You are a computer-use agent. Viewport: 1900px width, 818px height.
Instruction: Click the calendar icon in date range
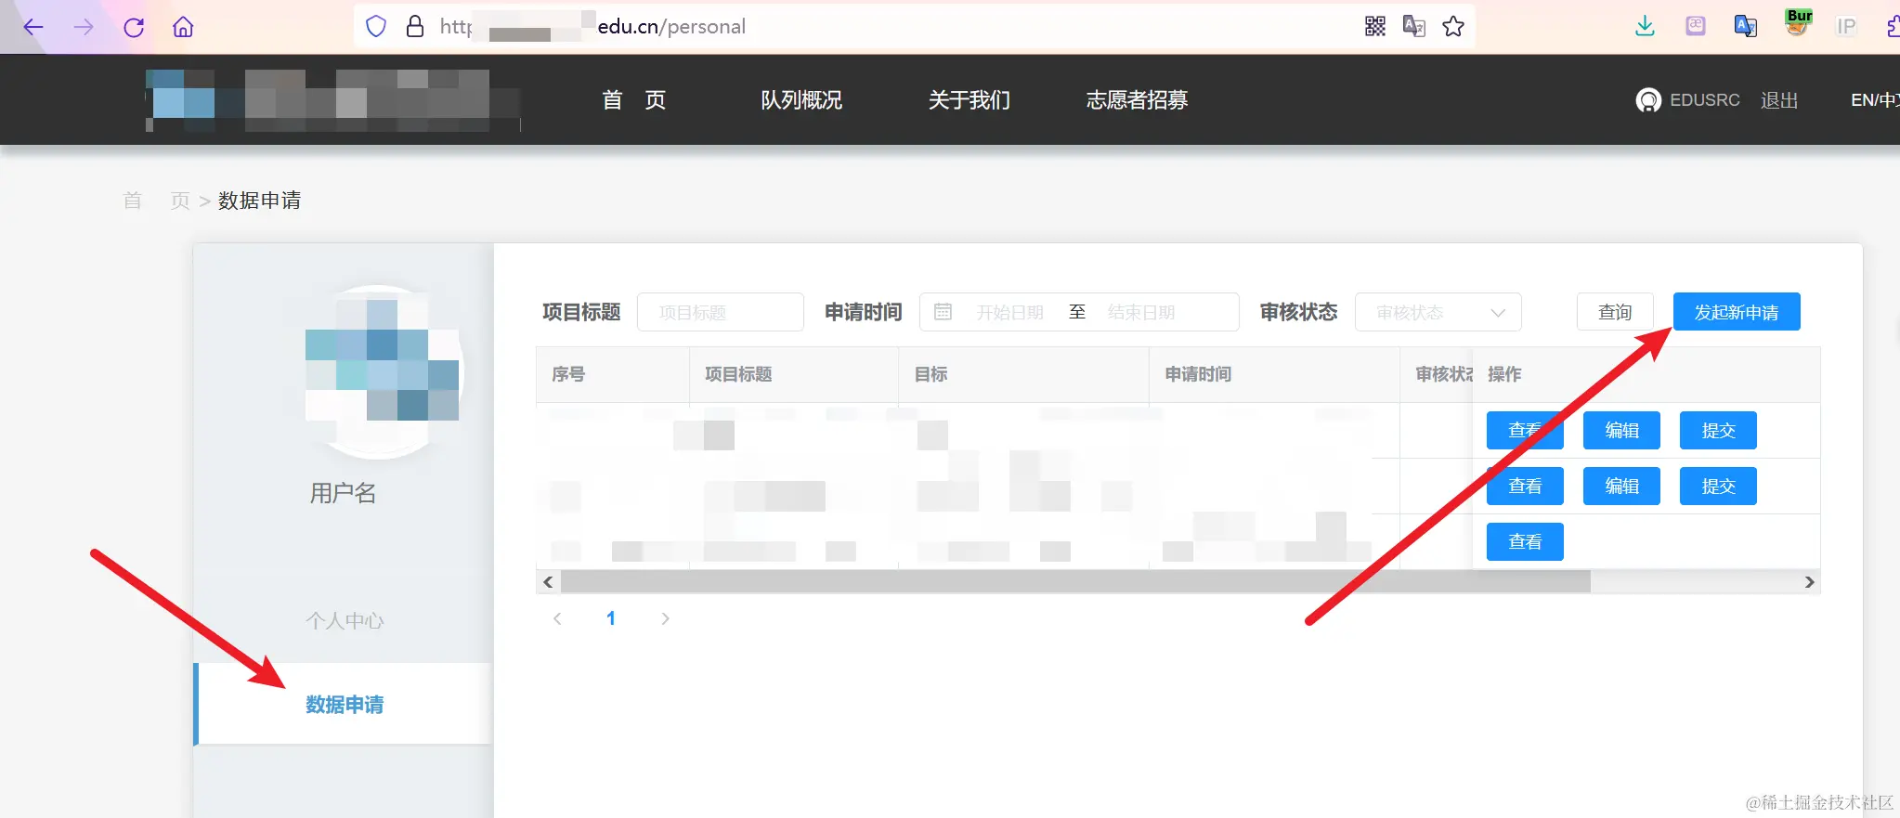click(943, 312)
